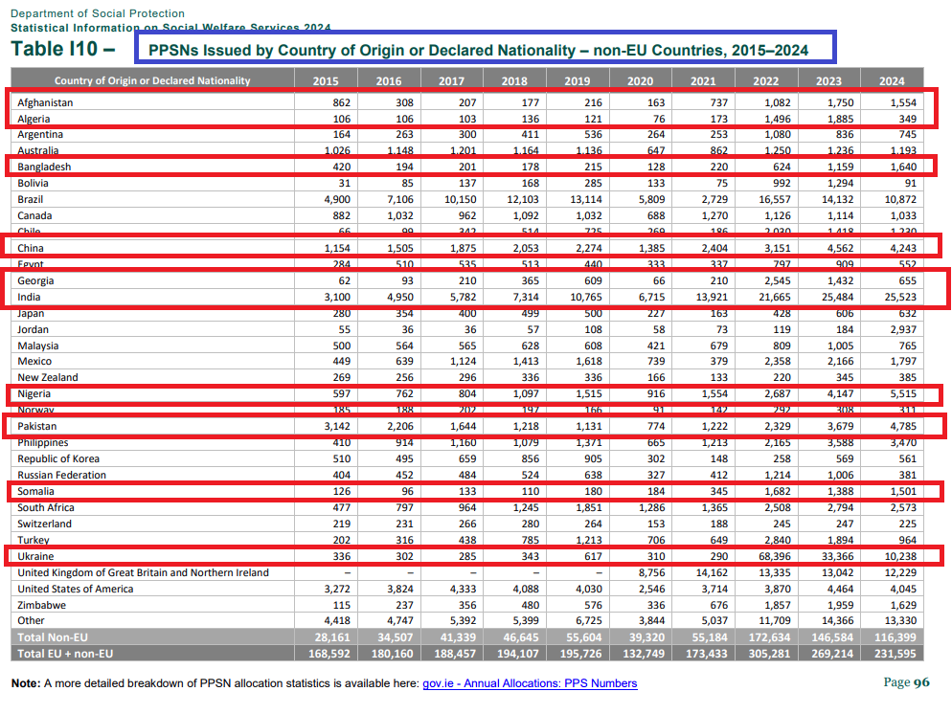This screenshot has height=714, width=952.
Task: Click the Switzerland row label
Action: point(44,524)
